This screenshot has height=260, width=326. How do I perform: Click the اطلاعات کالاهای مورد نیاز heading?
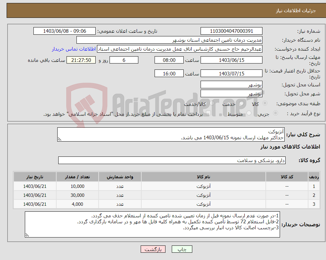pyautogui.click(x=290, y=147)
